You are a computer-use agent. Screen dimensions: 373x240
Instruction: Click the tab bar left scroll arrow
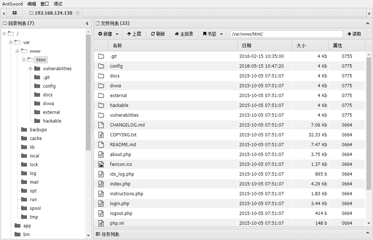coord(4,13)
